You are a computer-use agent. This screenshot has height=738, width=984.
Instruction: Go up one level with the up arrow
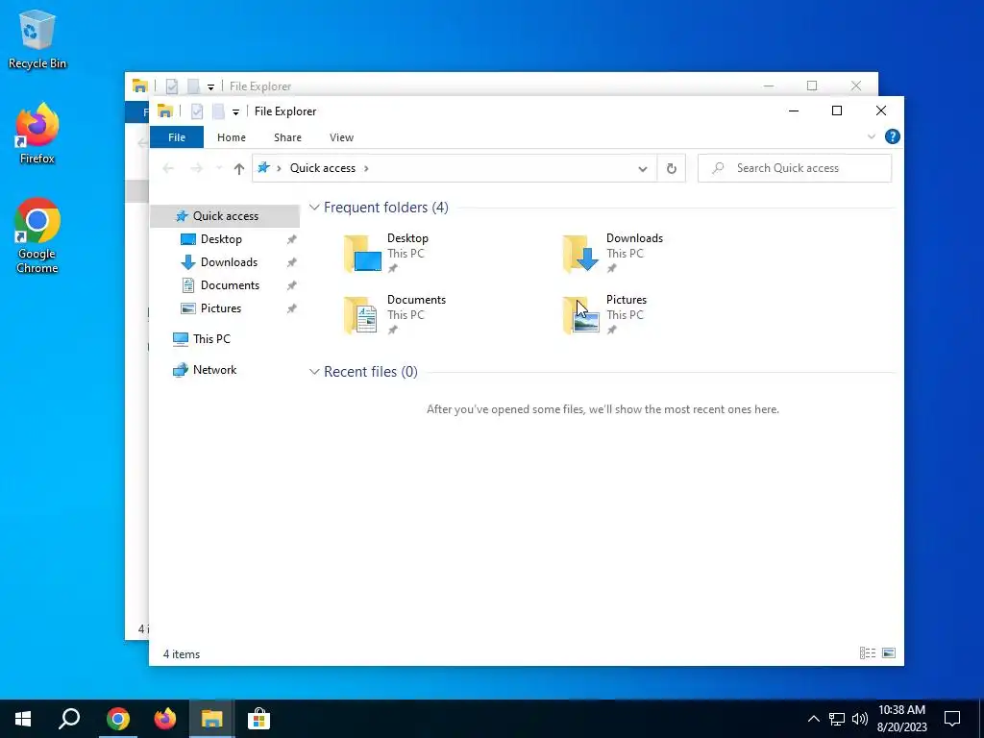pos(238,168)
